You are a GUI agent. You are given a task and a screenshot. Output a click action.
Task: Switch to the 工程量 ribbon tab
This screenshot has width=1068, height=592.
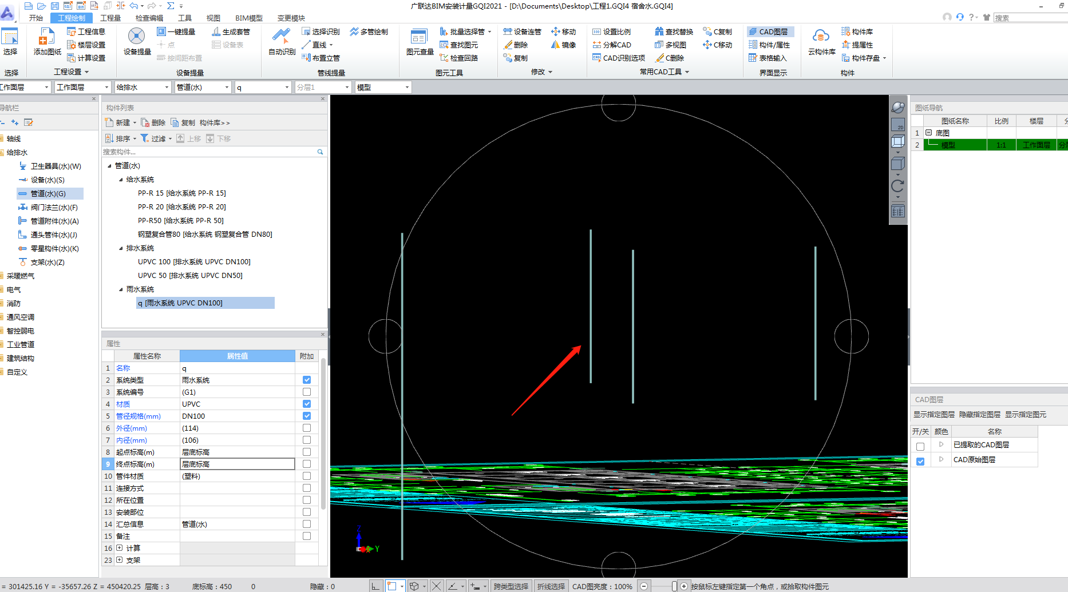click(x=110, y=18)
